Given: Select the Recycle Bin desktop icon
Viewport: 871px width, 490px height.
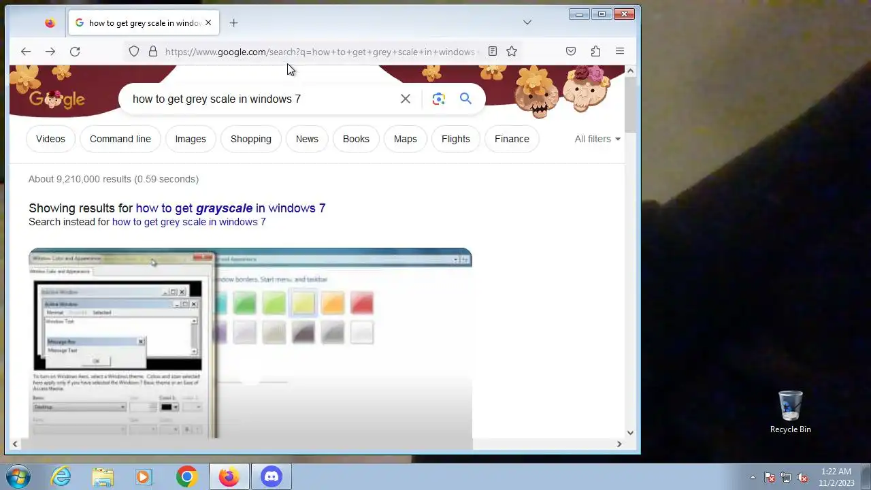Looking at the screenshot, I should [x=790, y=412].
